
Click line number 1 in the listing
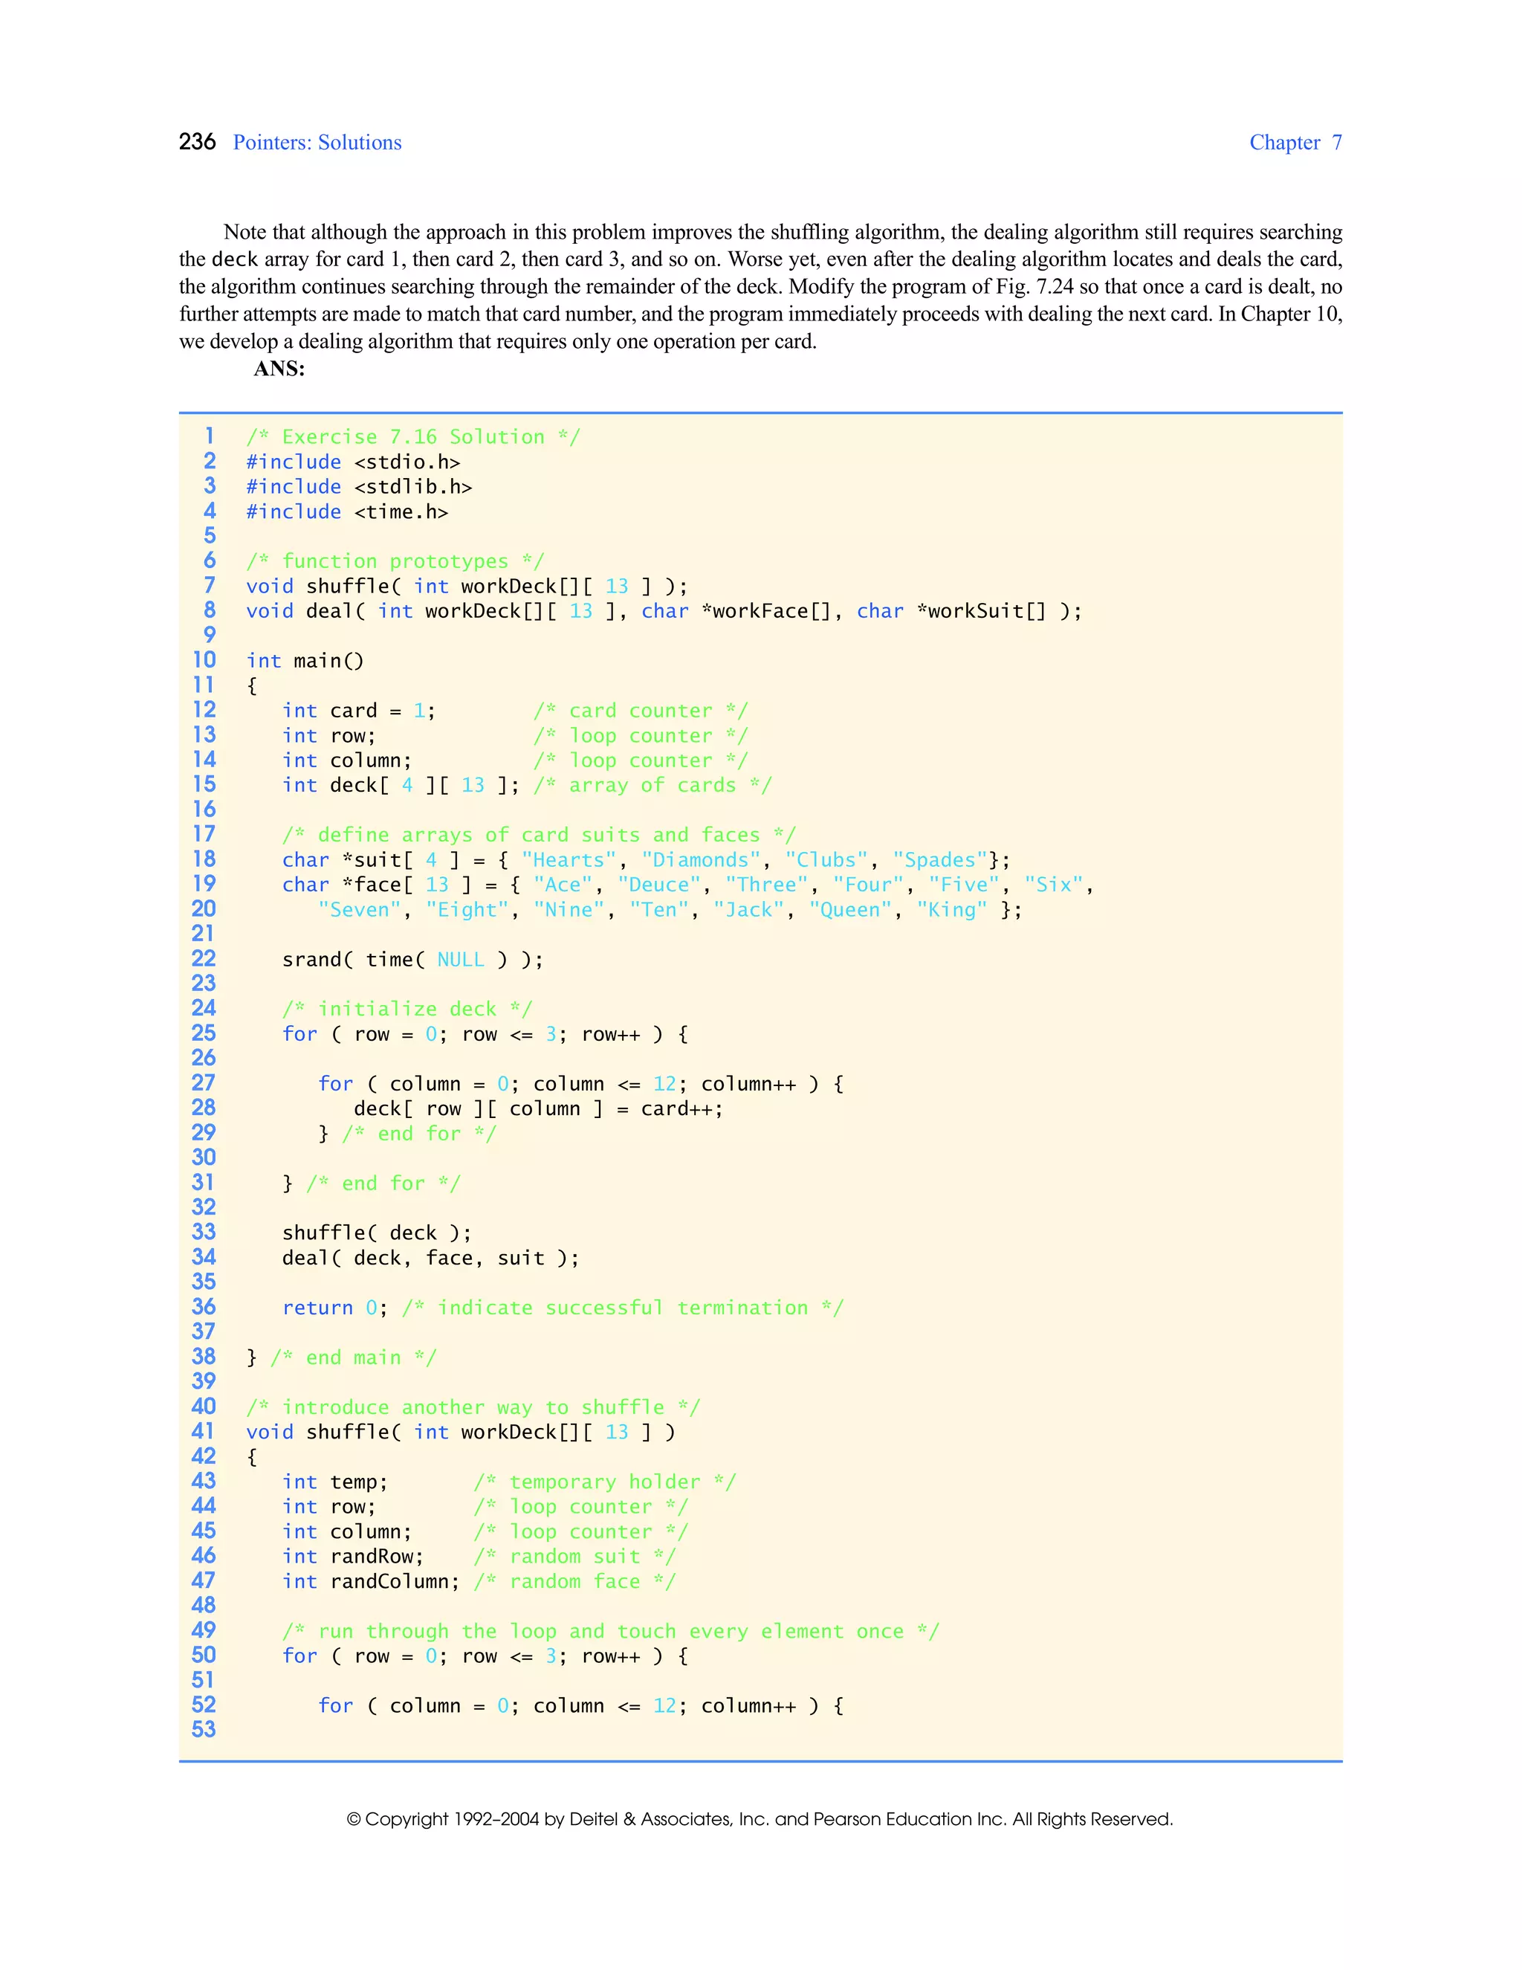point(209,436)
